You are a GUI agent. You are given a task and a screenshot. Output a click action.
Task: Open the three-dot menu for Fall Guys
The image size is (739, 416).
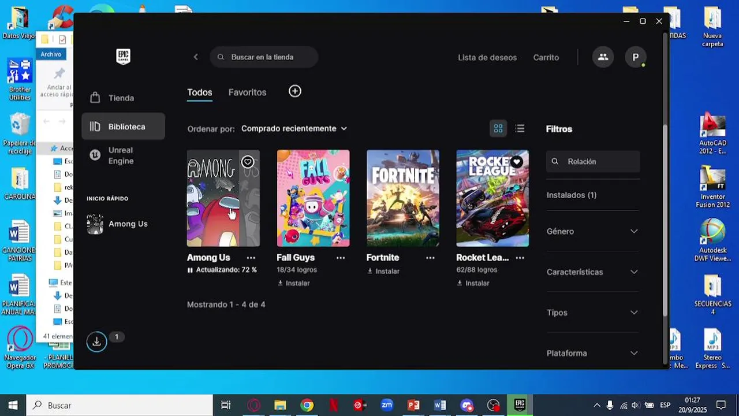[341, 258]
